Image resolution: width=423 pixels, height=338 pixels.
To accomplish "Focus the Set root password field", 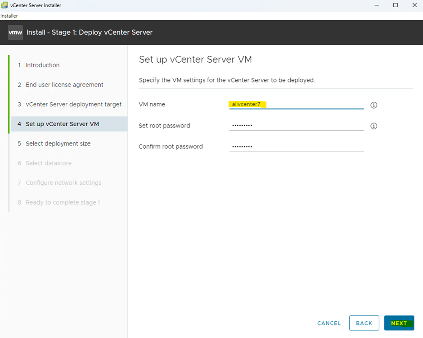I will [x=296, y=126].
